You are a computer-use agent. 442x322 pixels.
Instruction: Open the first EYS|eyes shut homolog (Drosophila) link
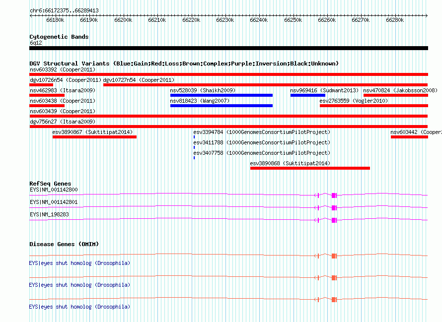[x=79, y=263]
